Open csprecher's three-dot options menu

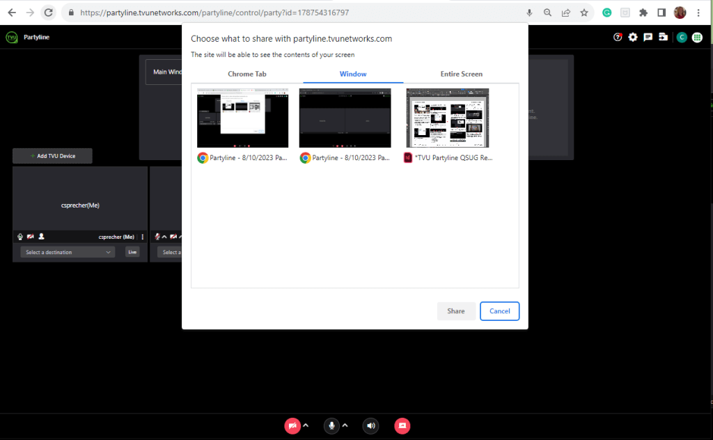click(142, 237)
